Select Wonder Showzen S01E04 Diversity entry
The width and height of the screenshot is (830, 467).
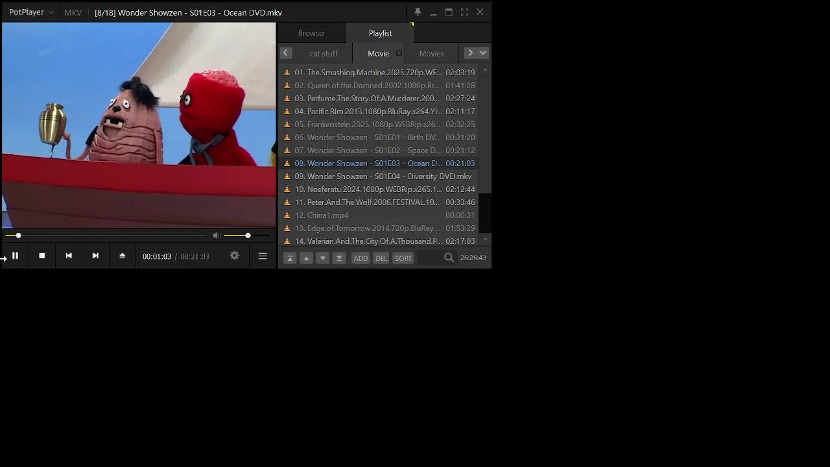coord(379,176)
